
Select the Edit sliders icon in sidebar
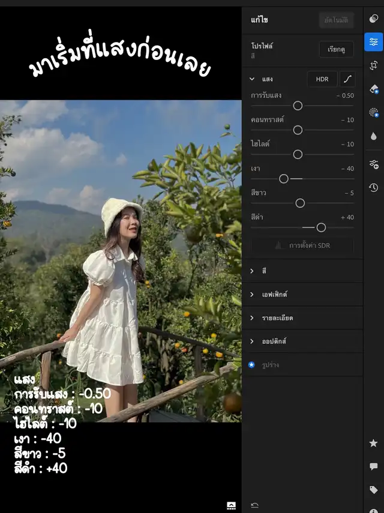tap(374, 42)
